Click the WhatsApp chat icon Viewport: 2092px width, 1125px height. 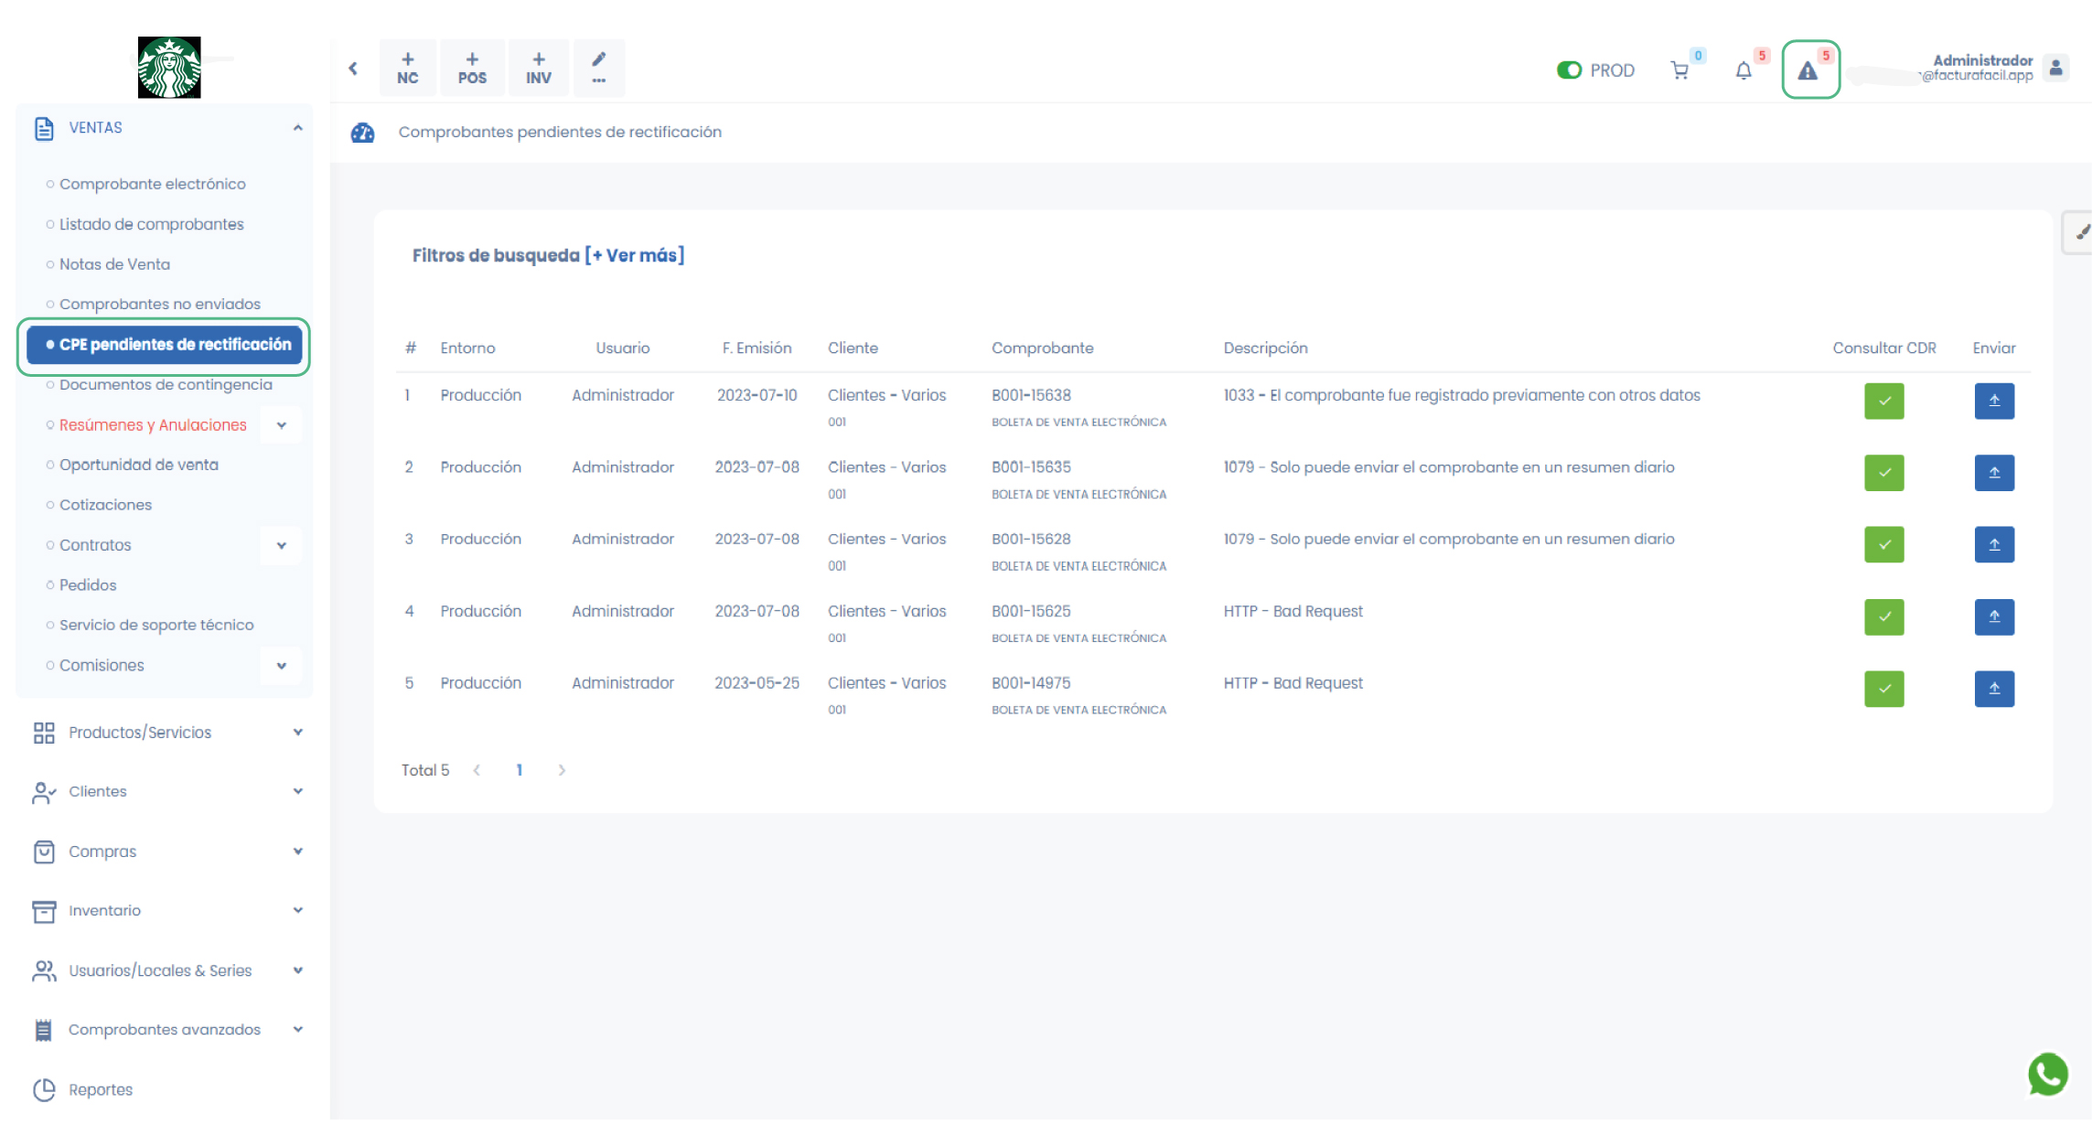point(2047,1074)
